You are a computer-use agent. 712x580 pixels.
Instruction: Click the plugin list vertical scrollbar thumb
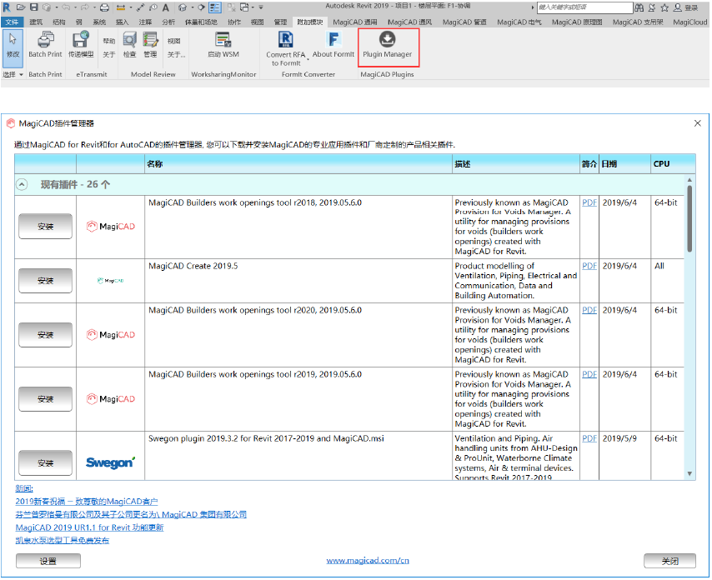(x=689, y=218)
